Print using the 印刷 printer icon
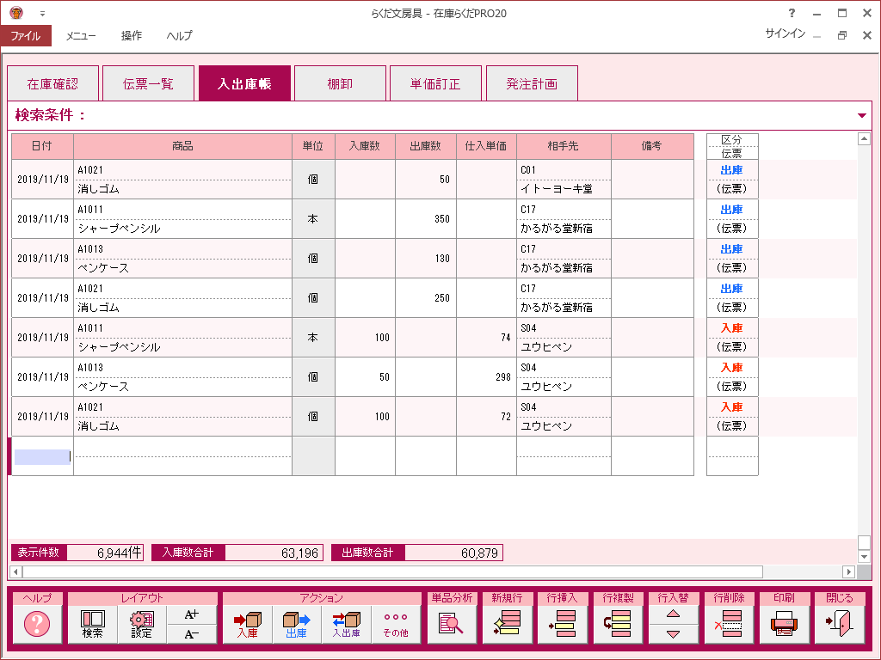This screenshot has width=881, height=660. point(783,625)
